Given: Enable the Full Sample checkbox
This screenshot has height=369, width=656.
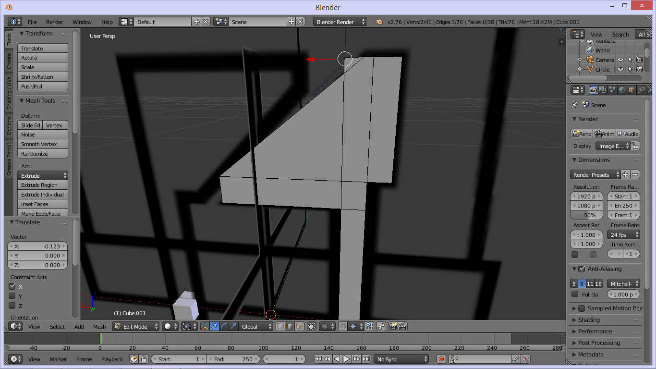Looking at the screenshot, I should [x=575, y=294].
